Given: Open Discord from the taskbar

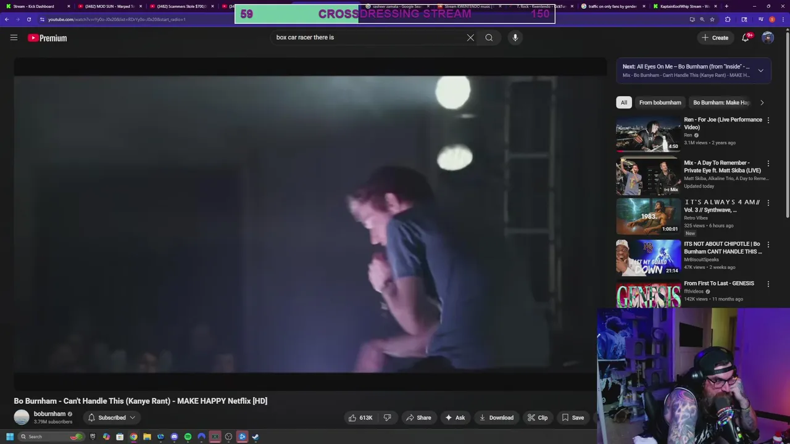Looking at the screenshot, I should click(x=174, y=437).
